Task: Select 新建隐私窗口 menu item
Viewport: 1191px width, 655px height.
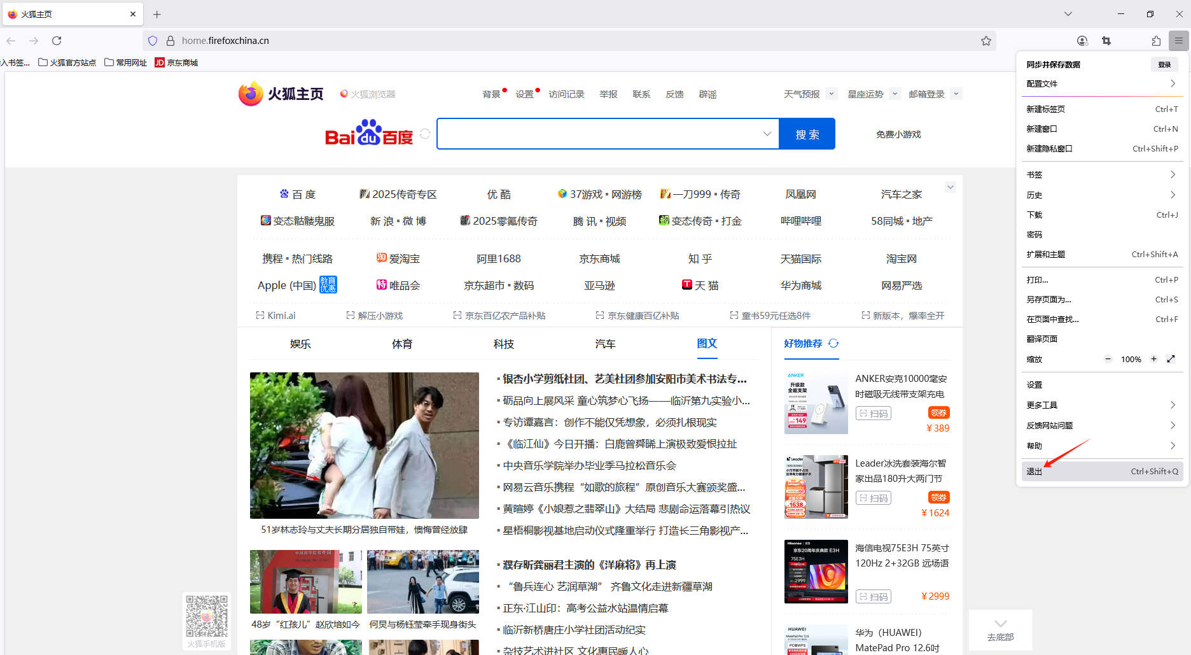Action: (x=1102, y=148)
